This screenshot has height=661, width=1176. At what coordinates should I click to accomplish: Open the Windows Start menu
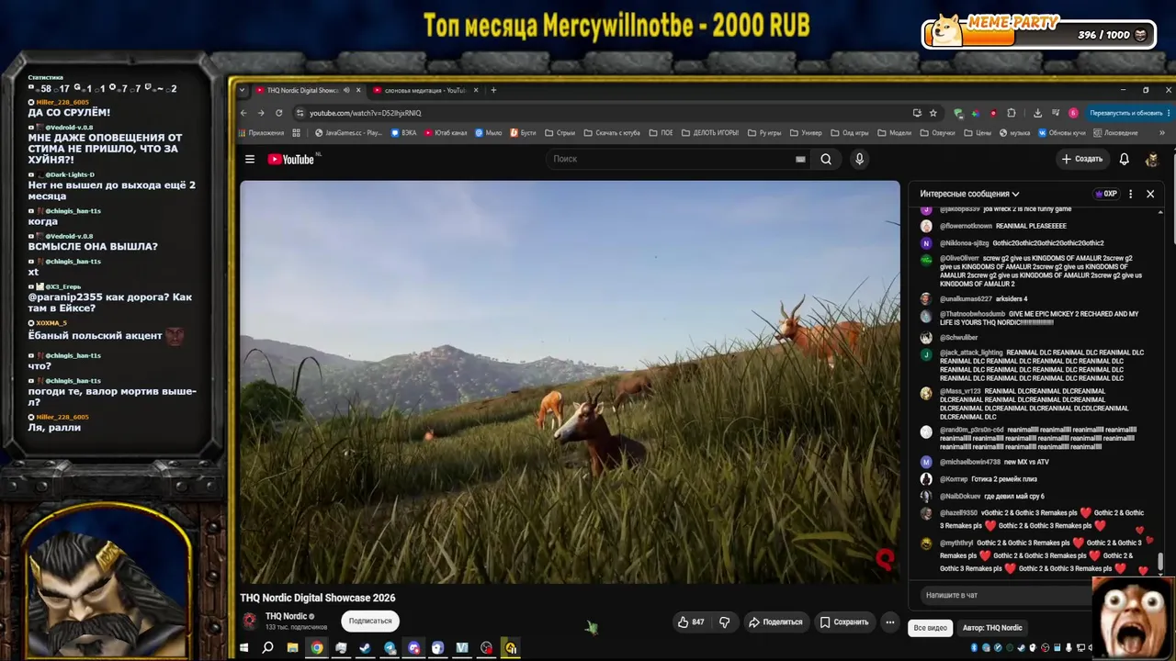243,648
